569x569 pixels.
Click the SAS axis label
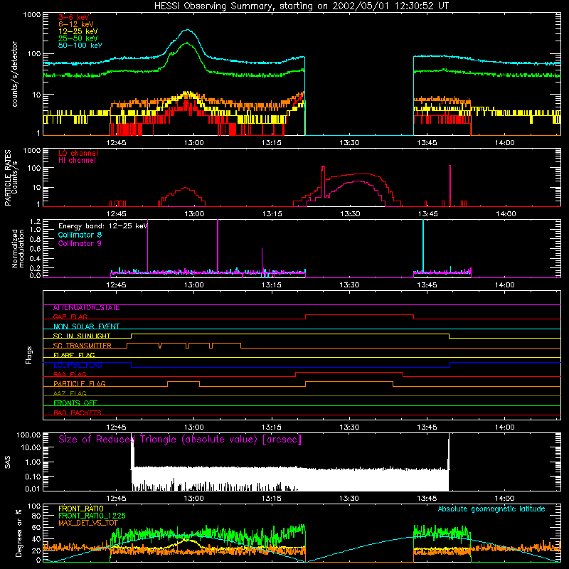(x=8, y=462)
